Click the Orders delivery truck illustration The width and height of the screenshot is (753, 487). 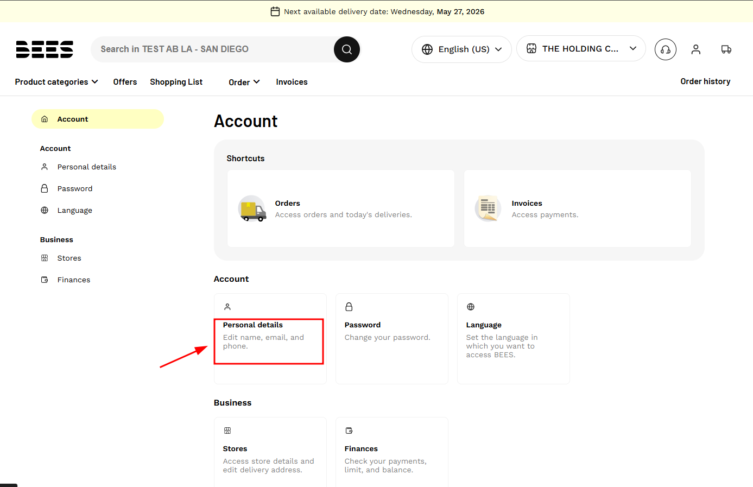click(252, 209)
